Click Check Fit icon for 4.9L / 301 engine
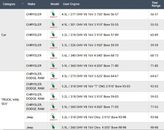164x130 pixels. pyautogui.click(x=53, y=24)
